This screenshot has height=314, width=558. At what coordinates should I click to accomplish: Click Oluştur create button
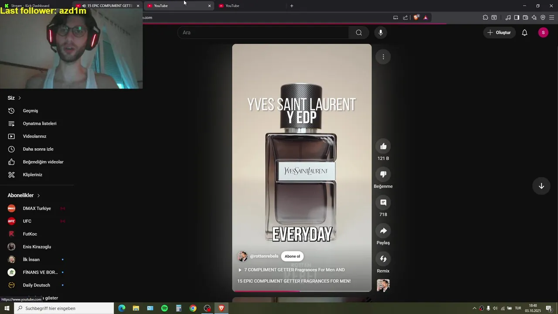pyautogui.click(x=499, y=33)
